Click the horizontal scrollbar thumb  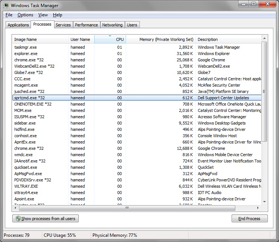pos(127,208)
